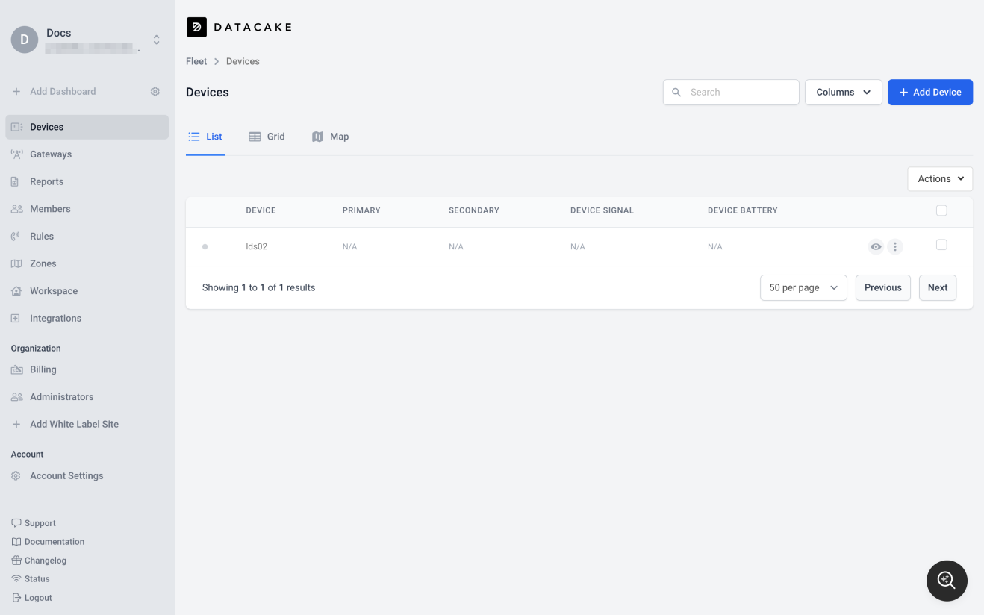The image size is (984, 615).
Task: Click the lds02 status dot
Action: (x=205, y=247)
